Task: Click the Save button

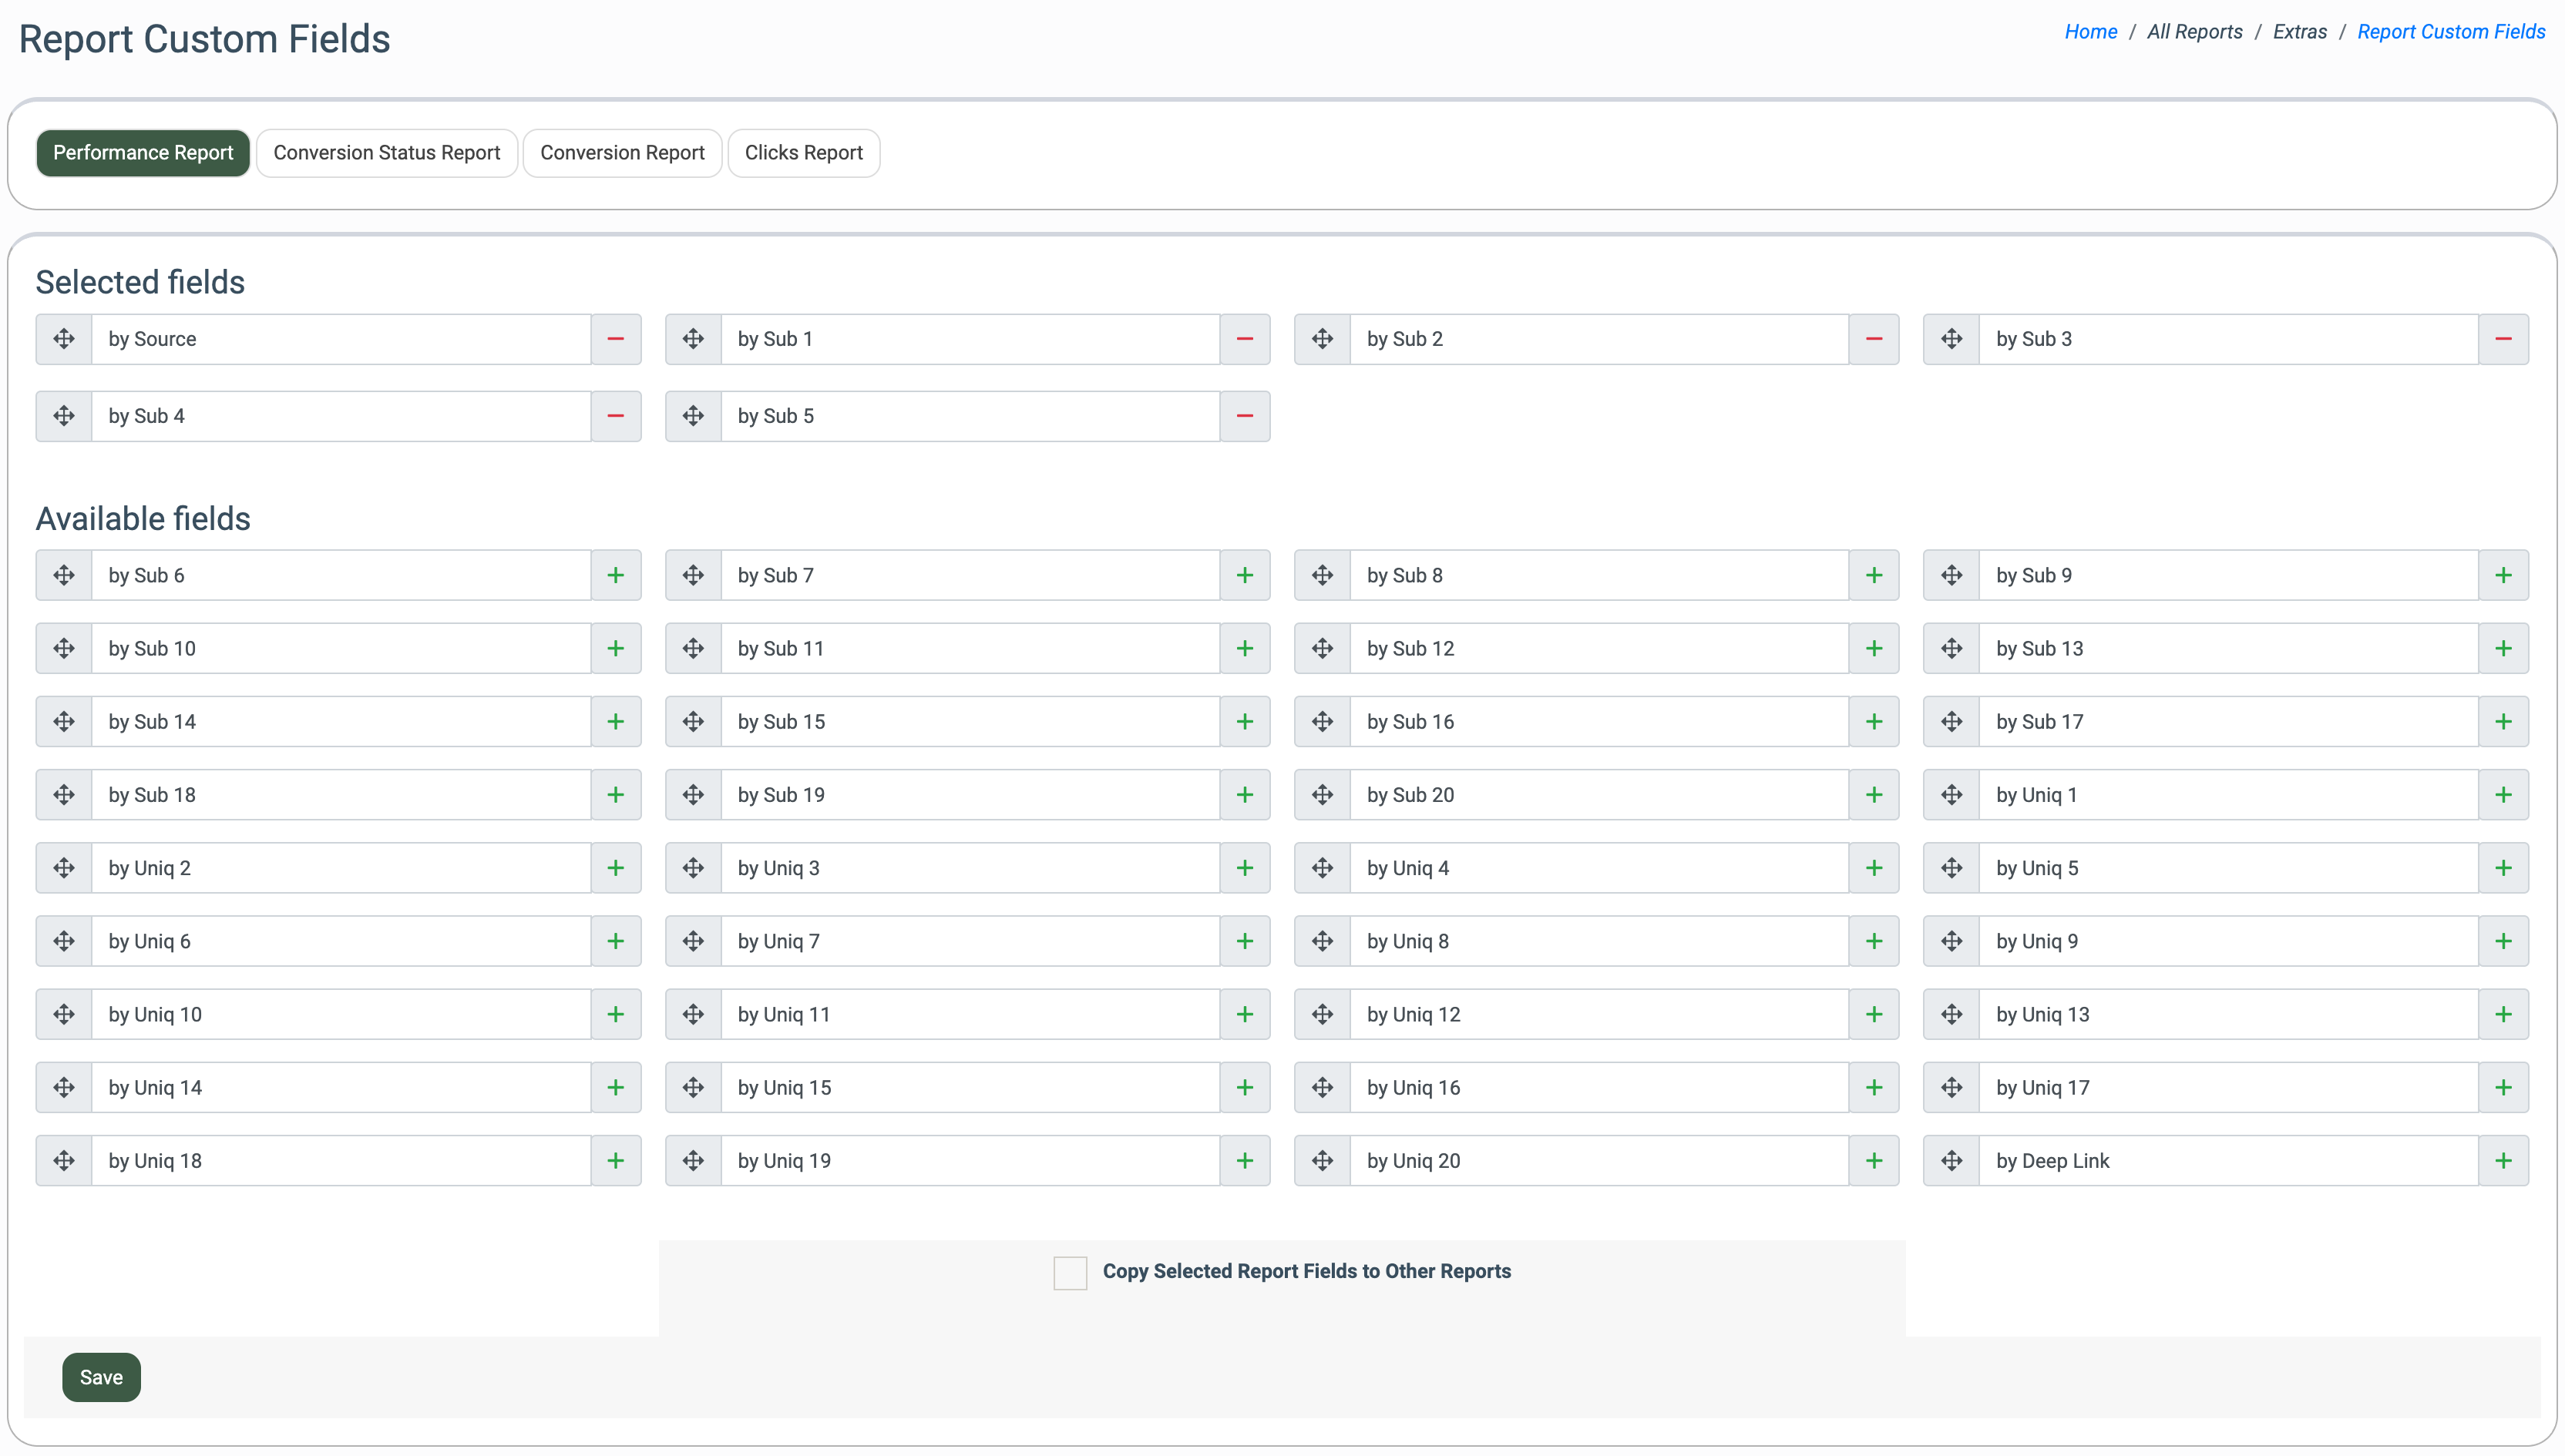Action: (101, 1377)
